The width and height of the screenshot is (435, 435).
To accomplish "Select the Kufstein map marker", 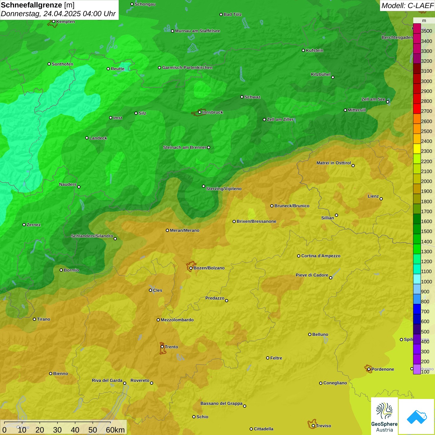I will point(303,50).
